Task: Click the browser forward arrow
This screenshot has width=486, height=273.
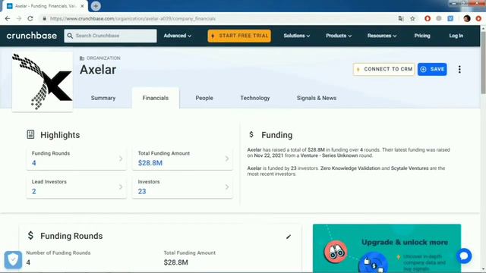Action: (x=19, y=18)
